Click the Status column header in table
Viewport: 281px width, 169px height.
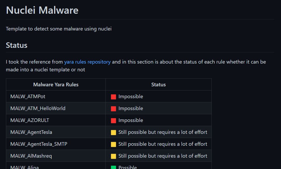point(158,85)
